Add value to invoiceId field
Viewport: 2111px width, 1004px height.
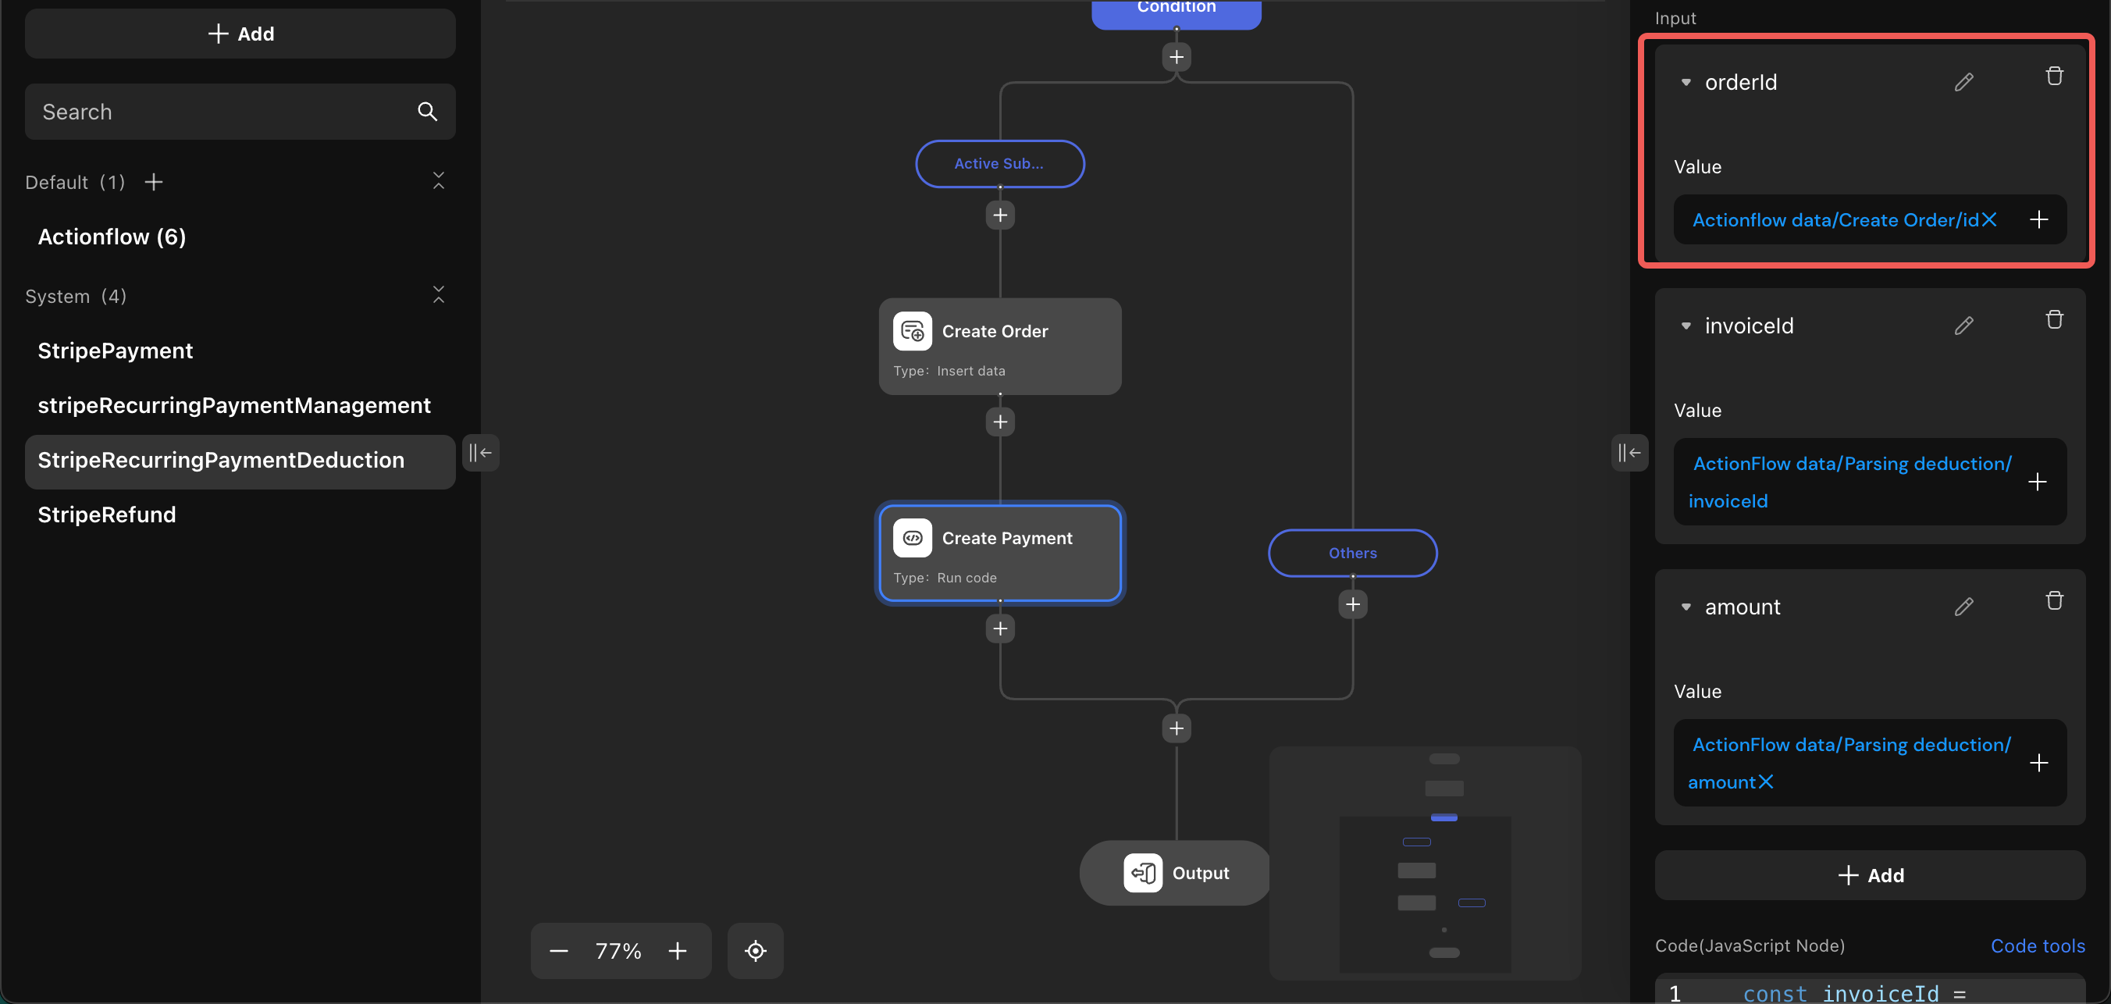click(x=2038, y=482)
